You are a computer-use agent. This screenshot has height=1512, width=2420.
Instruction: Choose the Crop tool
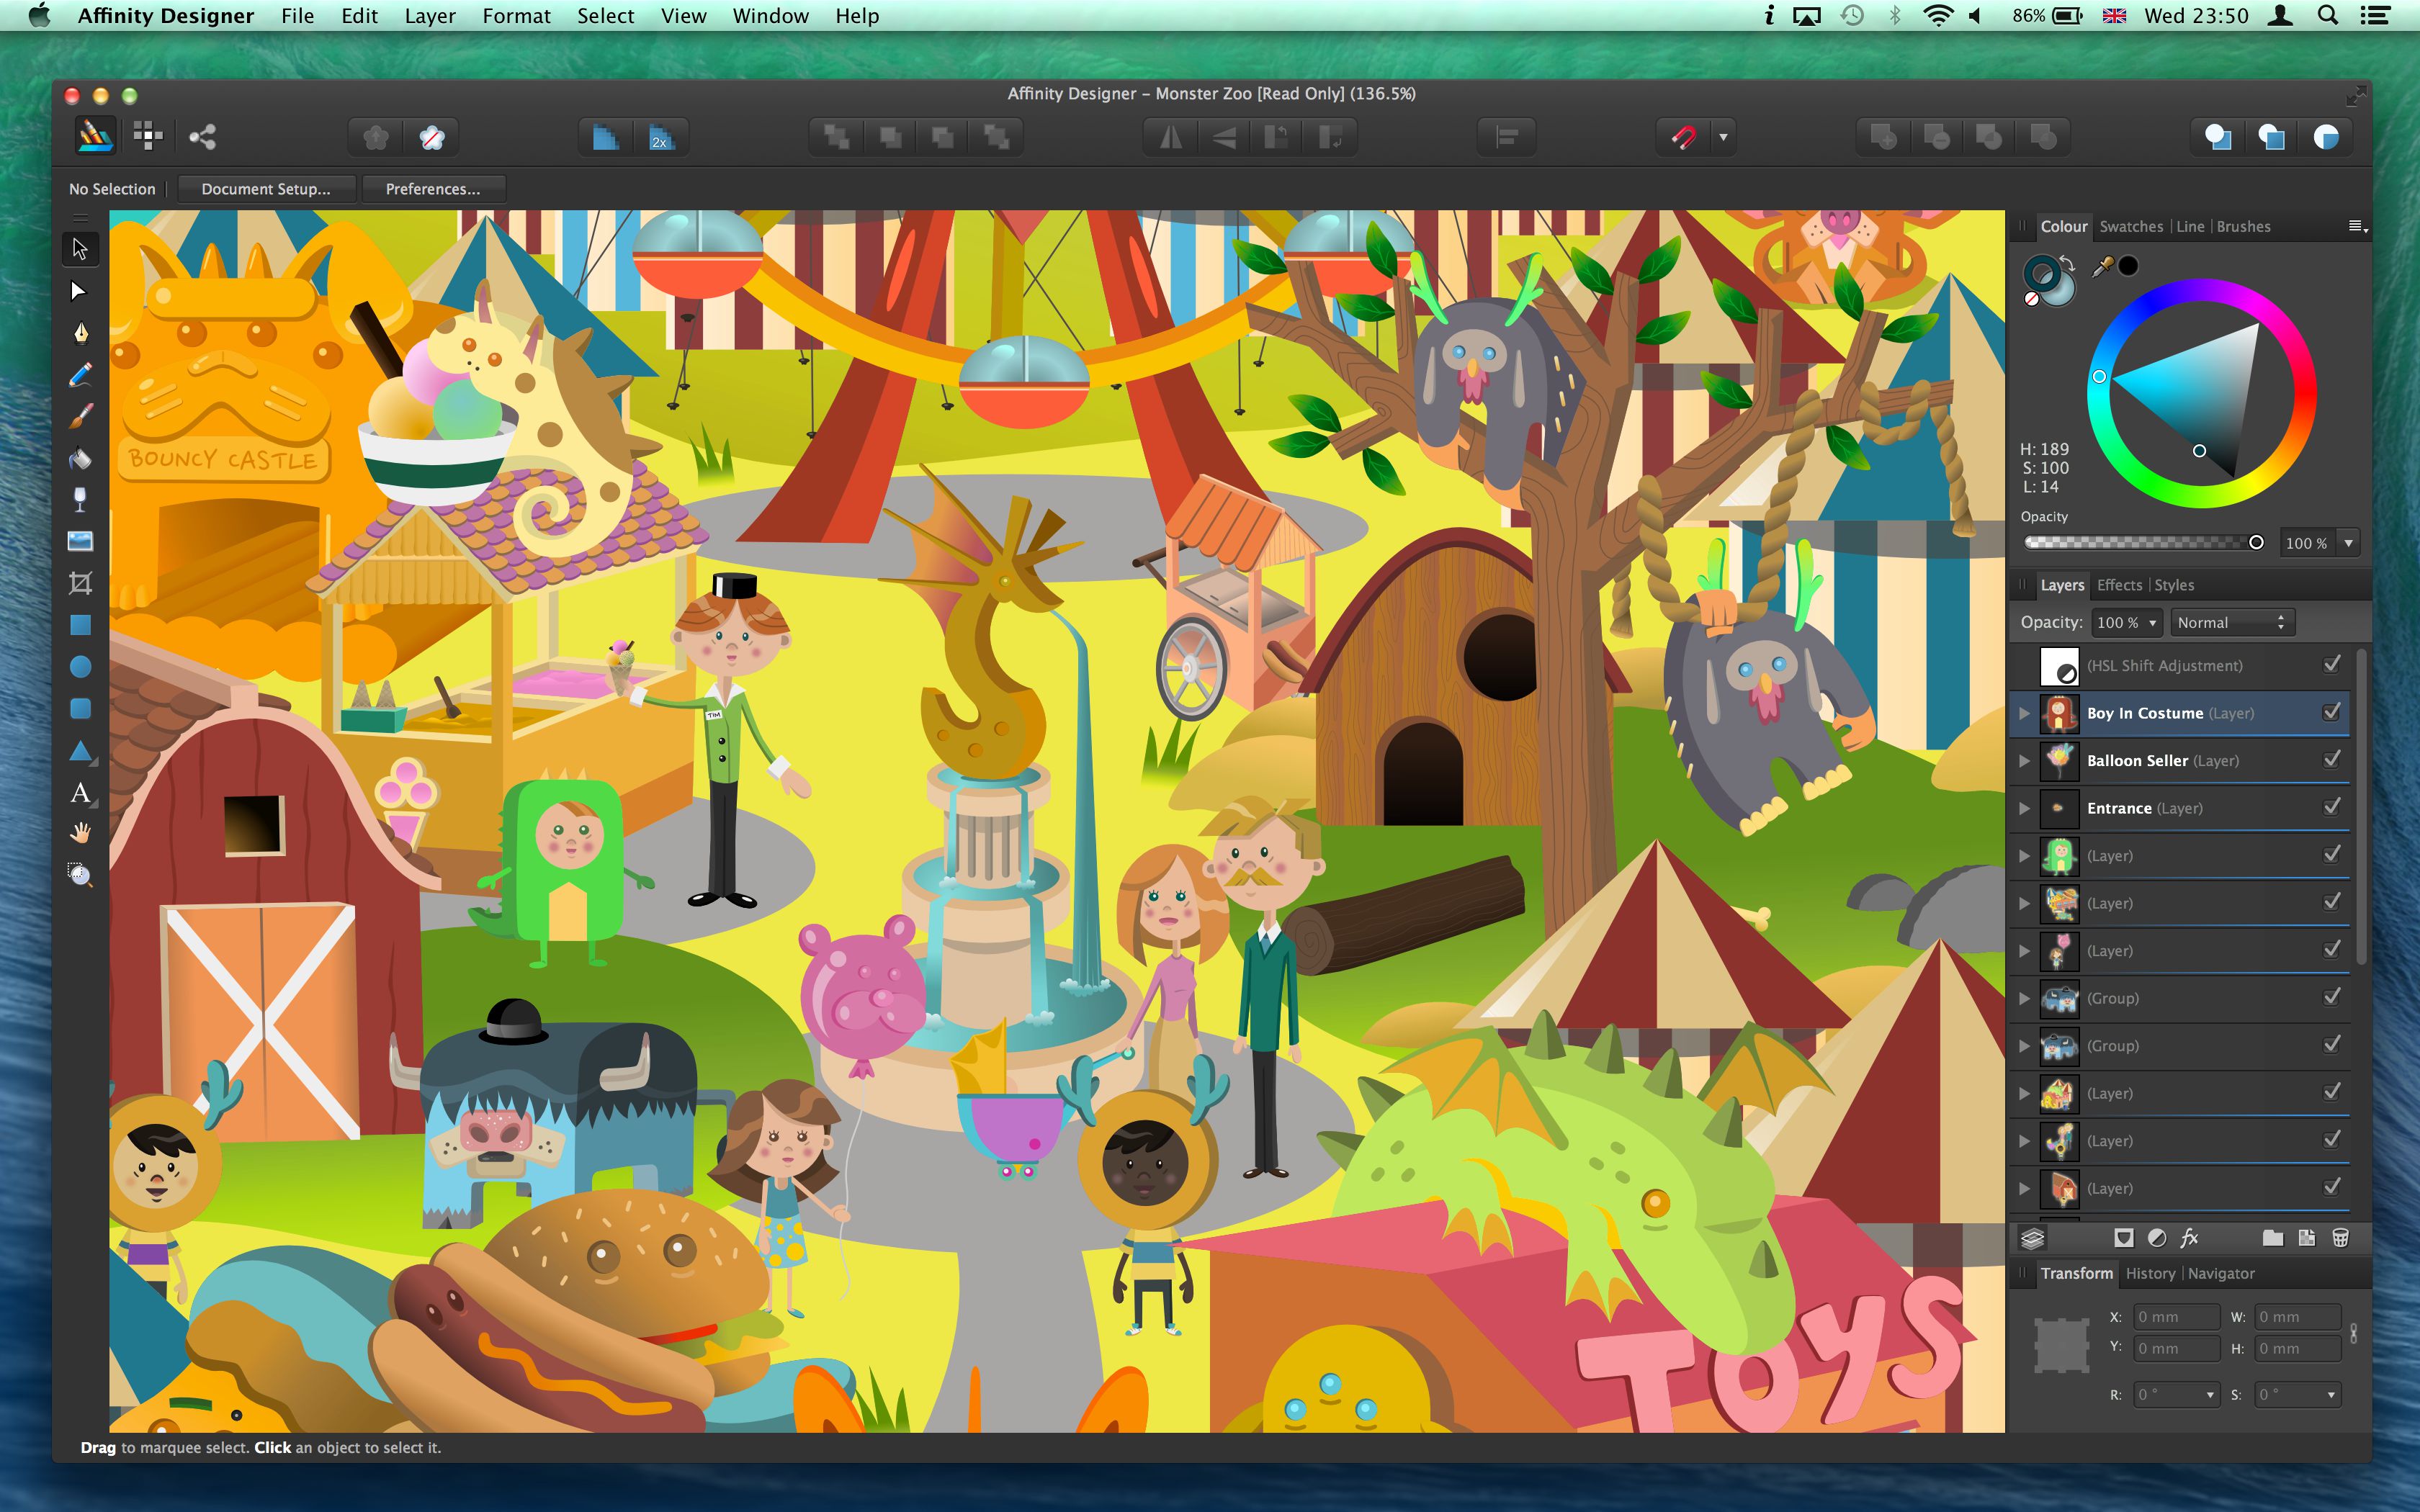point(80,583)
